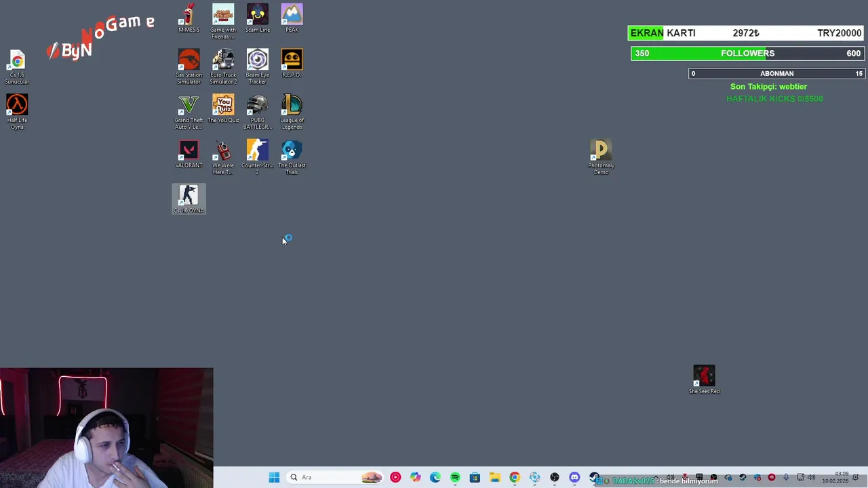Open Beam Eye Tracker shortcut

point(258,66)
